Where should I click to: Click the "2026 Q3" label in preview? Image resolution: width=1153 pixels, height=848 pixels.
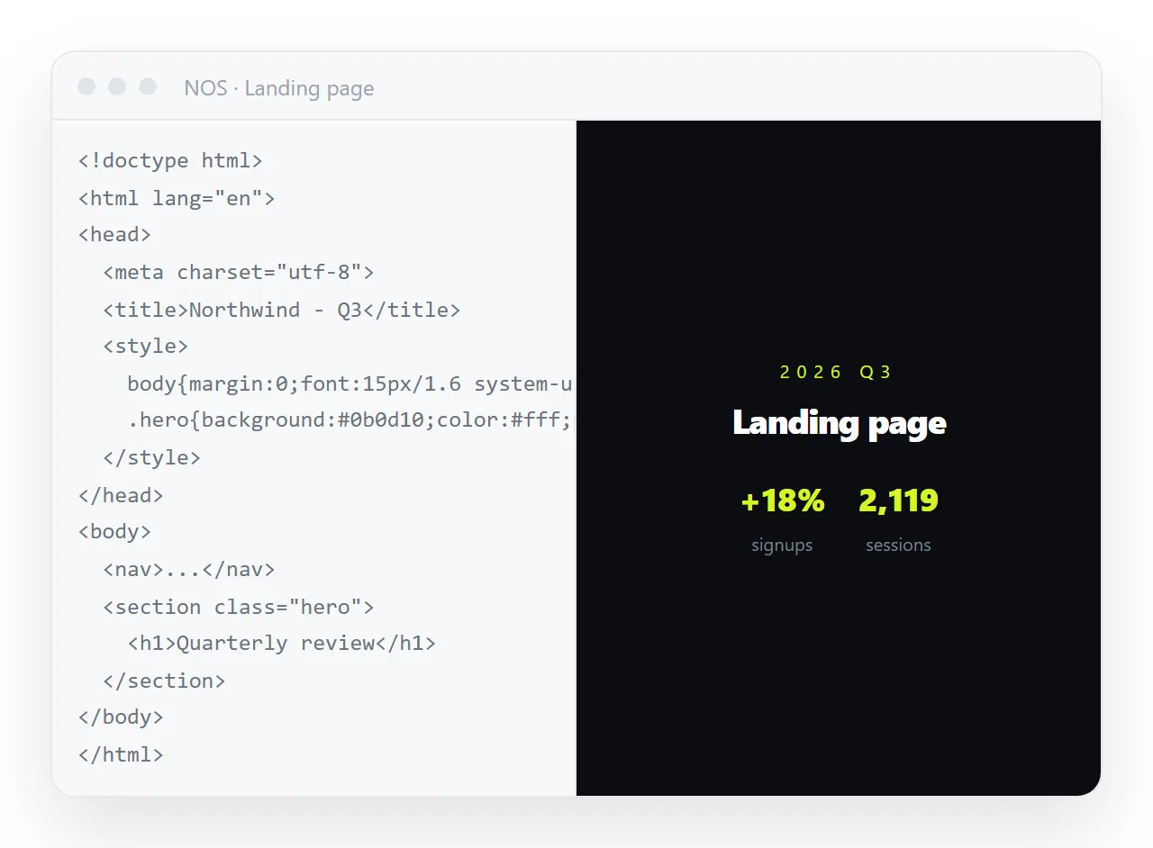pos(836,372)
